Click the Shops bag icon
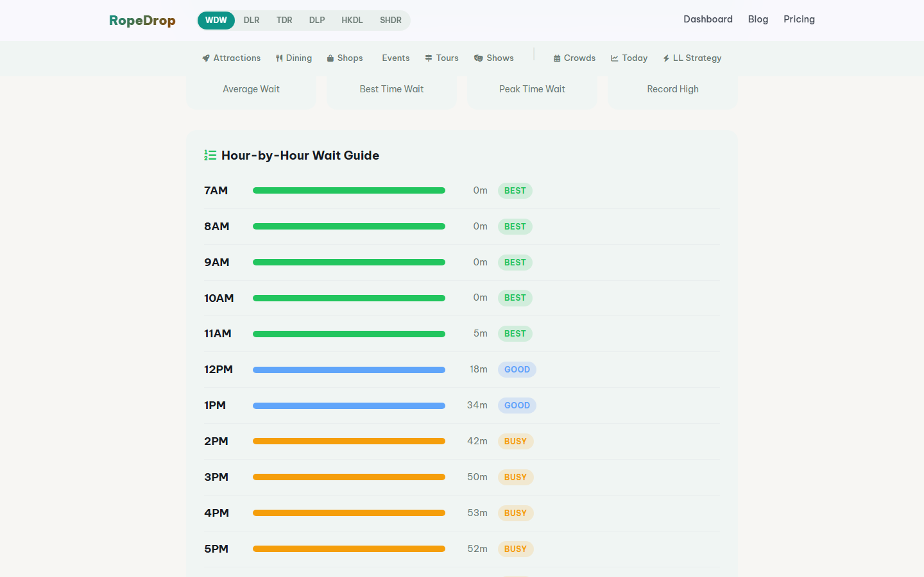The image size is (924, 577). [330, 58]
